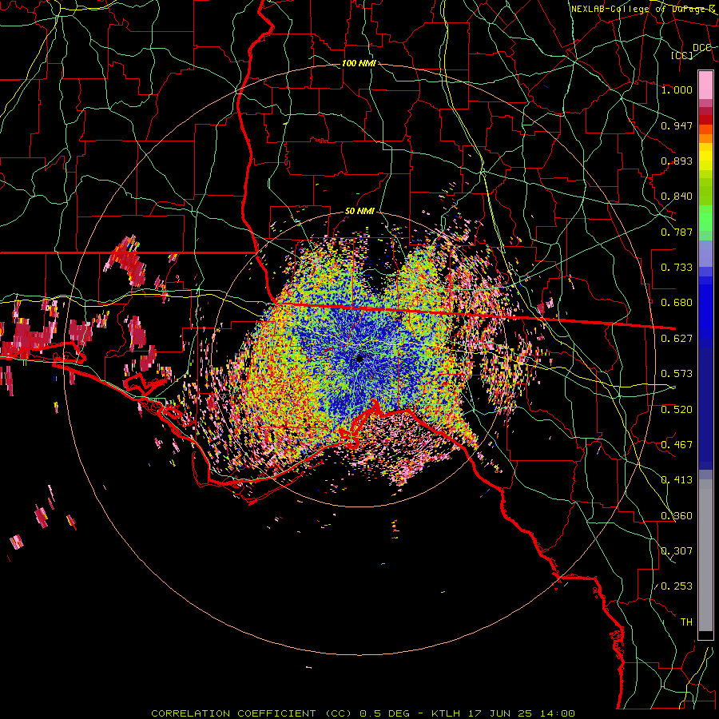719x719 pixels.
Task: Click the 17 JUN 25 date in caption
Action: 500,713
